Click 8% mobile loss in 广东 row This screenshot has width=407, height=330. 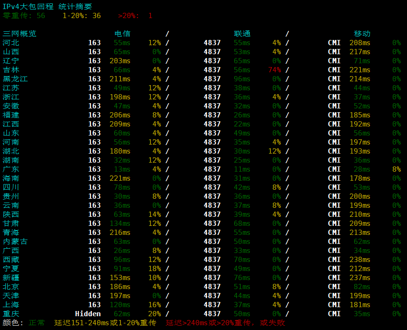click(x=397, y=169)
